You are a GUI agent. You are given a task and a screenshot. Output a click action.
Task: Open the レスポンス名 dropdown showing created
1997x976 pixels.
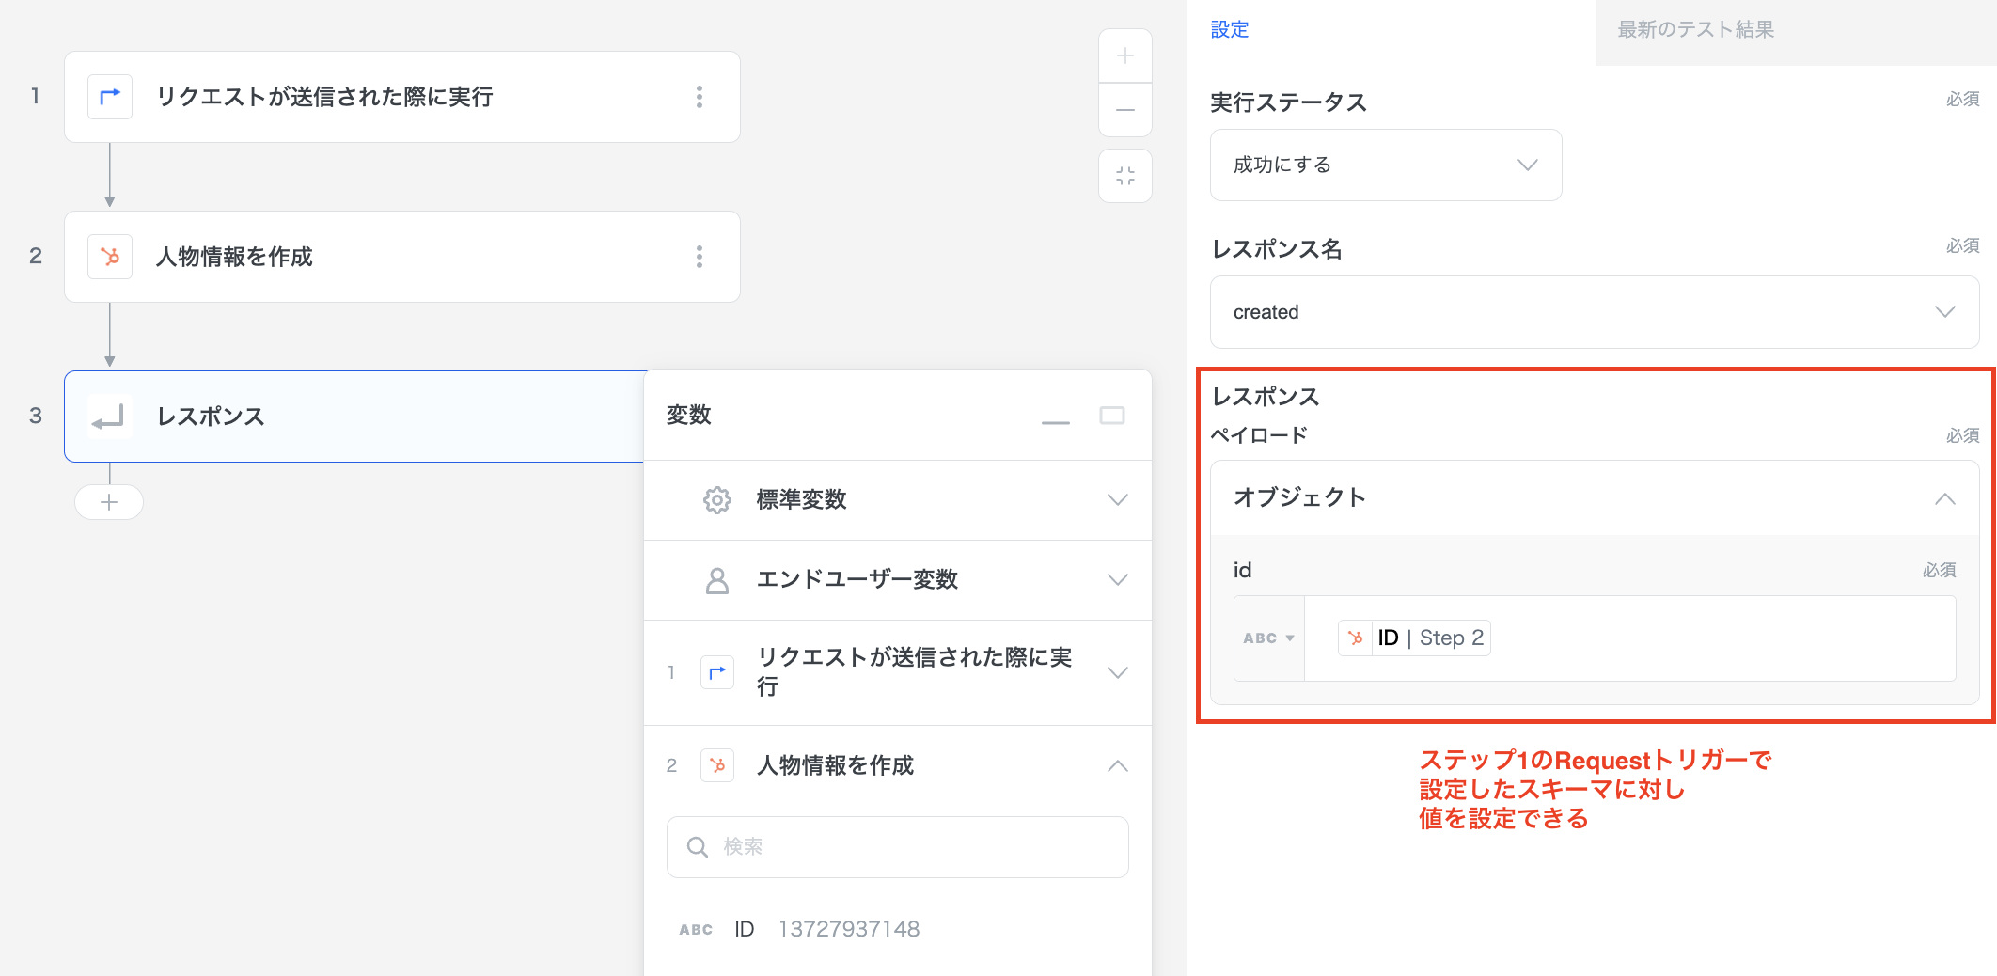1594,312
